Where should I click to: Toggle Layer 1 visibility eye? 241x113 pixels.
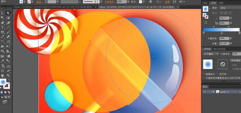point(204,92)
